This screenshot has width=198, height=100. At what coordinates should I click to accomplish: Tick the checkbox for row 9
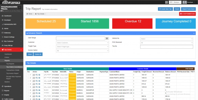29,99
